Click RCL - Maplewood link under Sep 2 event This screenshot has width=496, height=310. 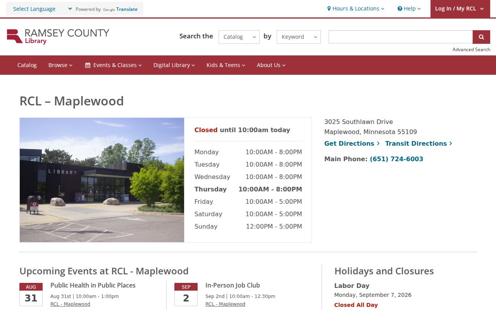pos(225,304)
